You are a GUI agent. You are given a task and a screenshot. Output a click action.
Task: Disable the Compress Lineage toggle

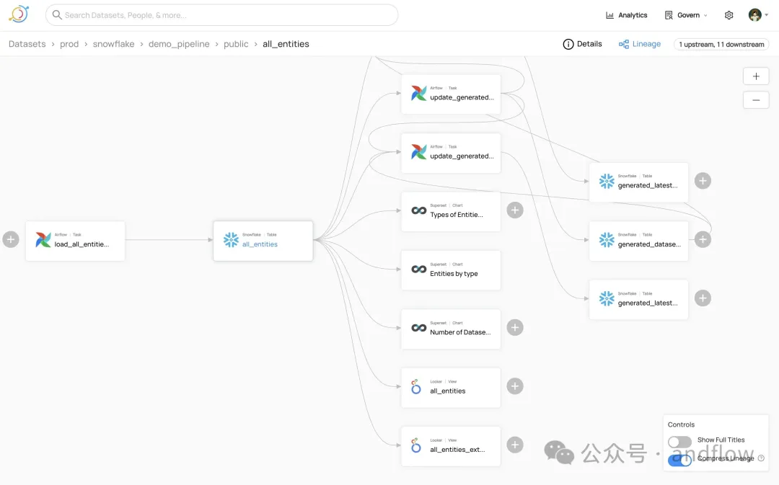pyautogui.click(x=679, y=460)
